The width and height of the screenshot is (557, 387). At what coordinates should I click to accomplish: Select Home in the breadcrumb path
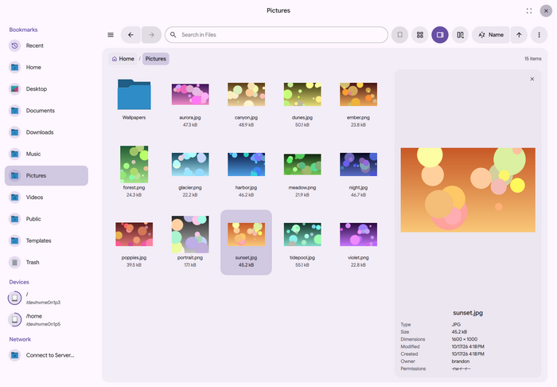tap(123, 59)
